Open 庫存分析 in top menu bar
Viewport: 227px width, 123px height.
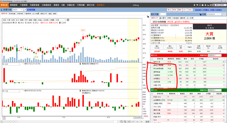(x=90, y=5)
